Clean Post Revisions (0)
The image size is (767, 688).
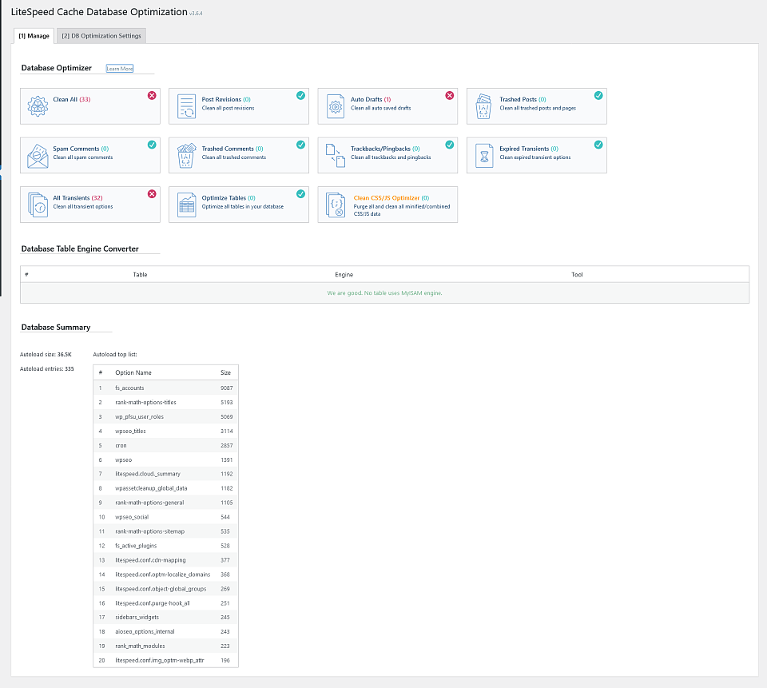(x=239, y=106)
